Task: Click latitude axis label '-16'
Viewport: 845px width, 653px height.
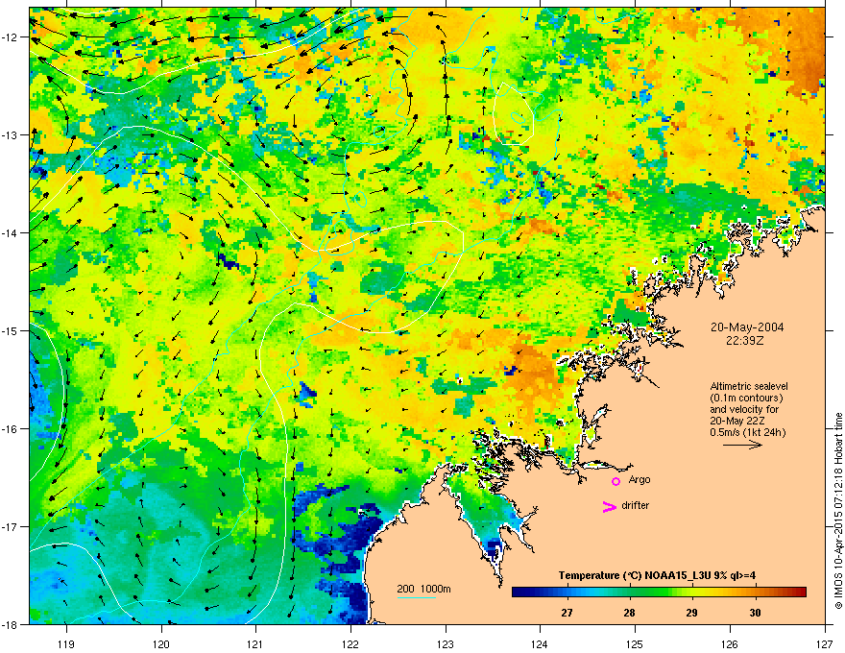Action: (11, 429)
